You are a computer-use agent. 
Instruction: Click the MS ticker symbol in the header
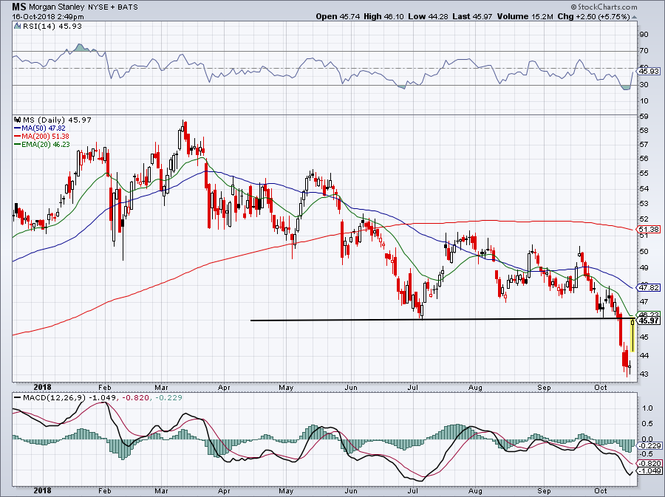tap(18, 7)
